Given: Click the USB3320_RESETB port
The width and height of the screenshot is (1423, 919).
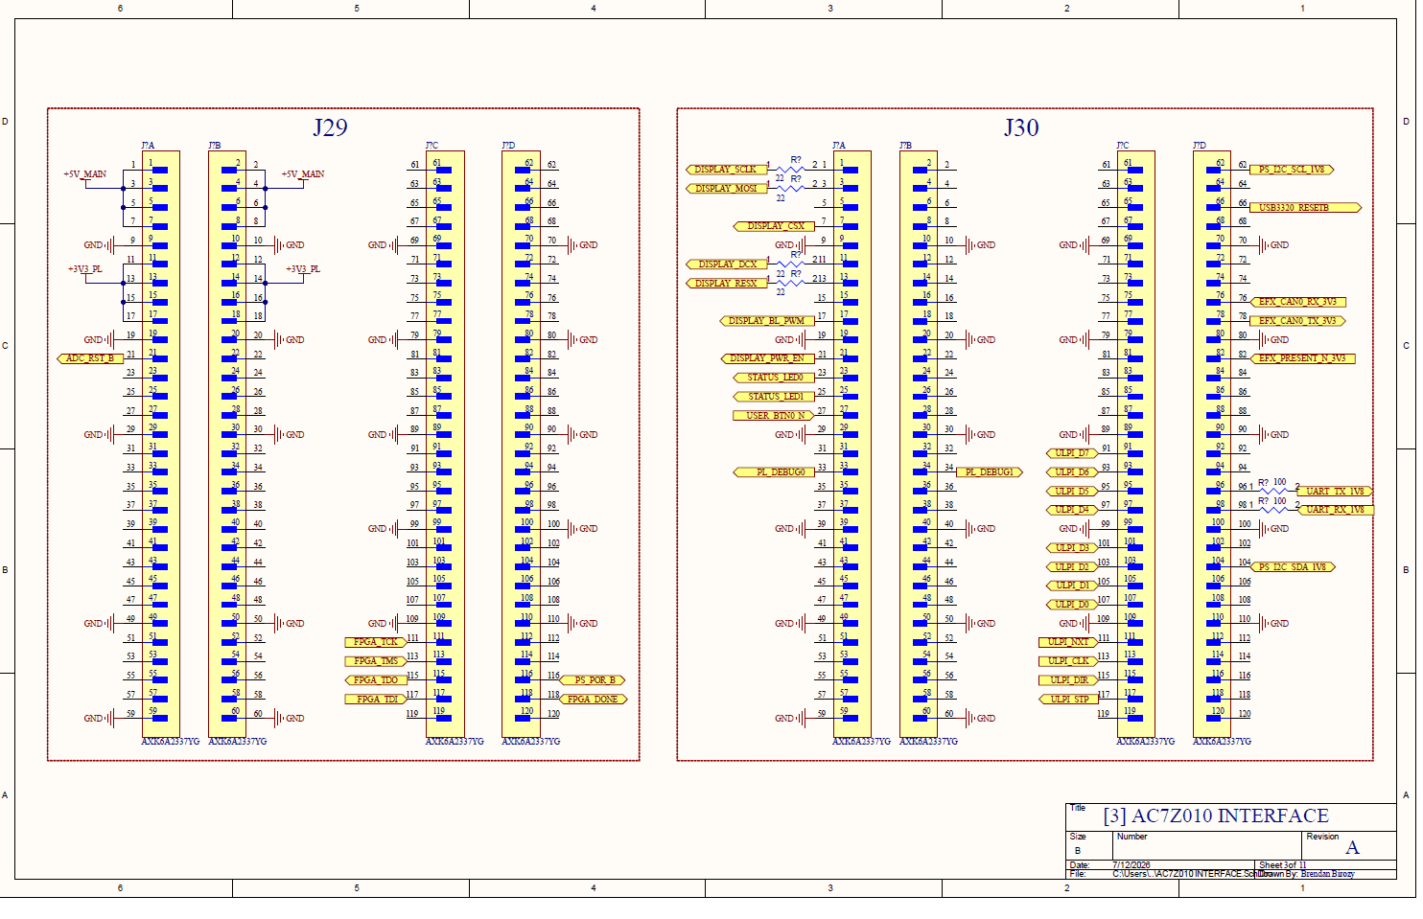Looking at the screenshot, I should pos(1306,207).
